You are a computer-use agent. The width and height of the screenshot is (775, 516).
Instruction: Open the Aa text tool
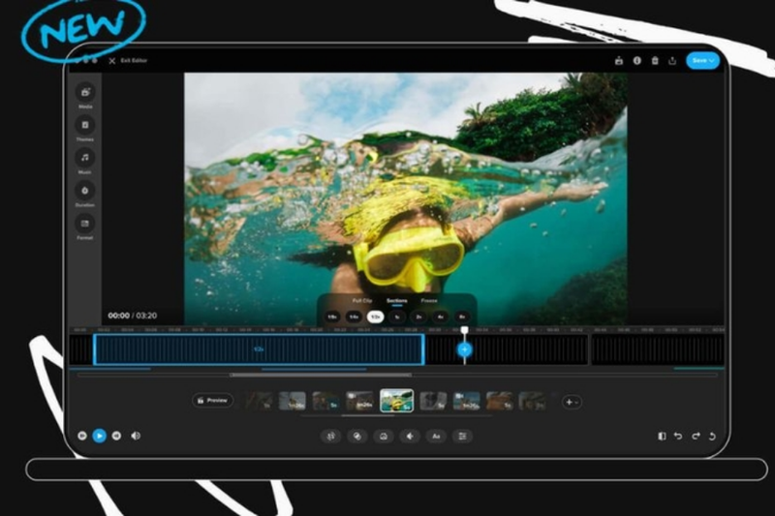click(436, 437)
